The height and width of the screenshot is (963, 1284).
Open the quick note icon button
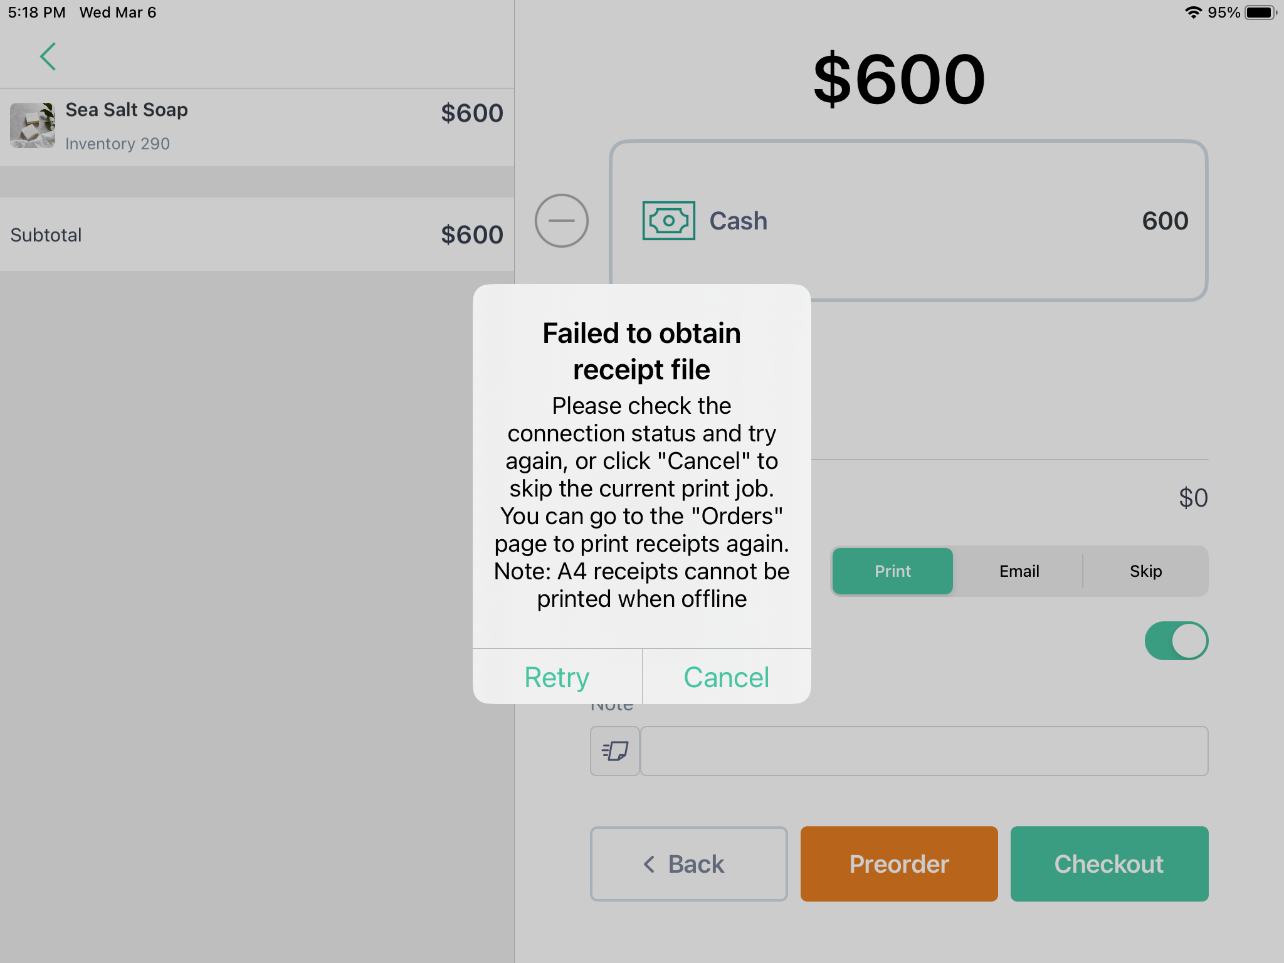[615, 751]
